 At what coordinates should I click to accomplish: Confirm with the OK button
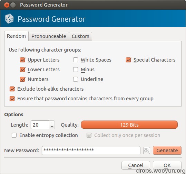[167, 165]
